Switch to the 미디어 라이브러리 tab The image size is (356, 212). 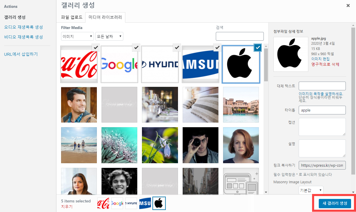(105, 17)
